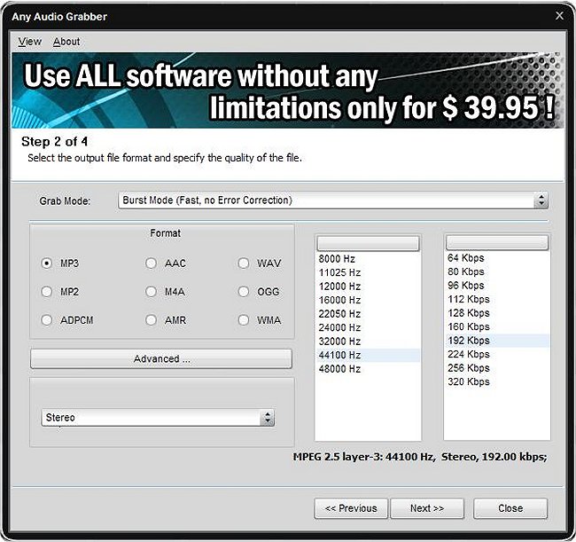Select 11025 Hz sample rate

(x=368, y=272)
